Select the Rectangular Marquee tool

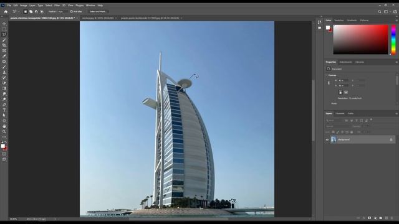(x=4, y=29)
